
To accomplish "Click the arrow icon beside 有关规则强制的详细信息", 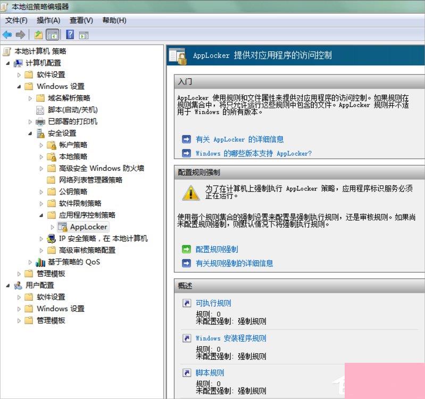I will (x=187, y=263).
